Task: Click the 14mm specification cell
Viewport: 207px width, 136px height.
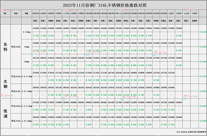Action: tap(27, 47)
